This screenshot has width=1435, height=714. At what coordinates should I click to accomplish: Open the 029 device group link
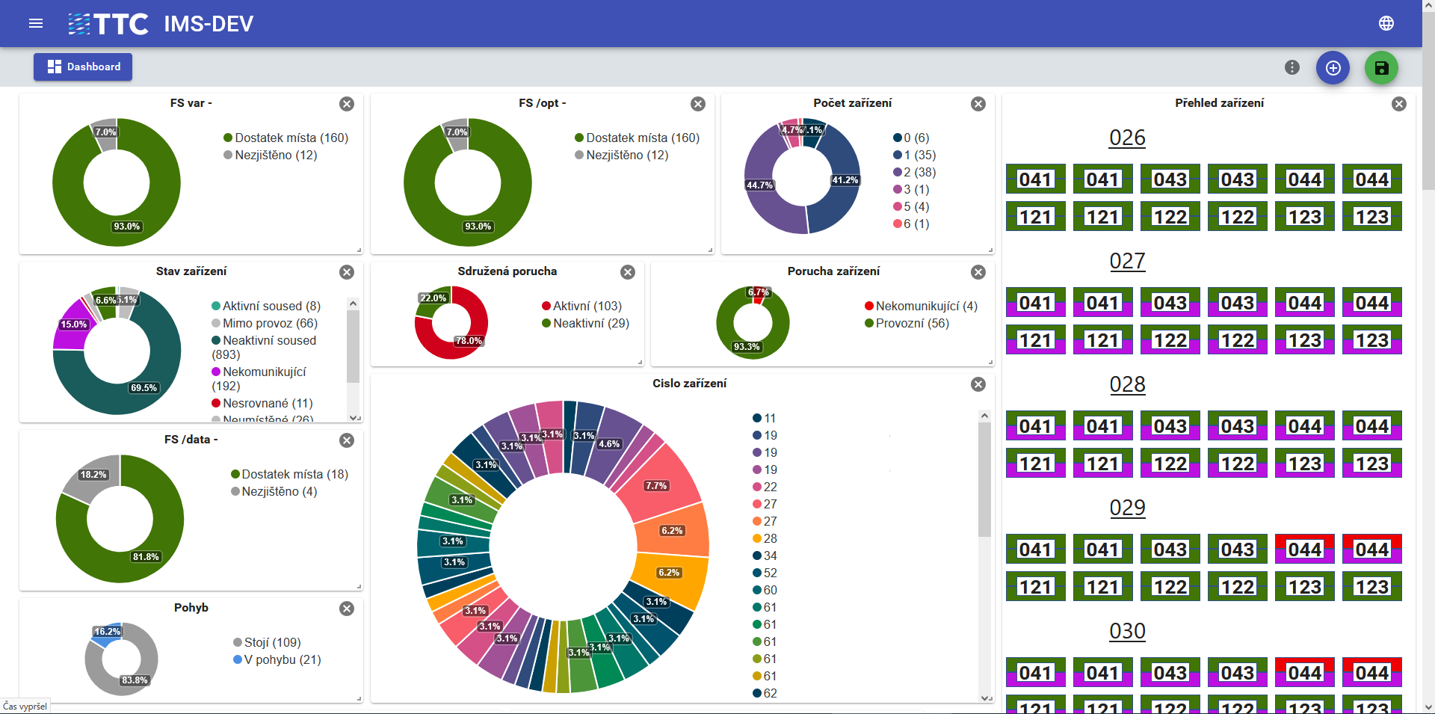[x=1127, y=508]
